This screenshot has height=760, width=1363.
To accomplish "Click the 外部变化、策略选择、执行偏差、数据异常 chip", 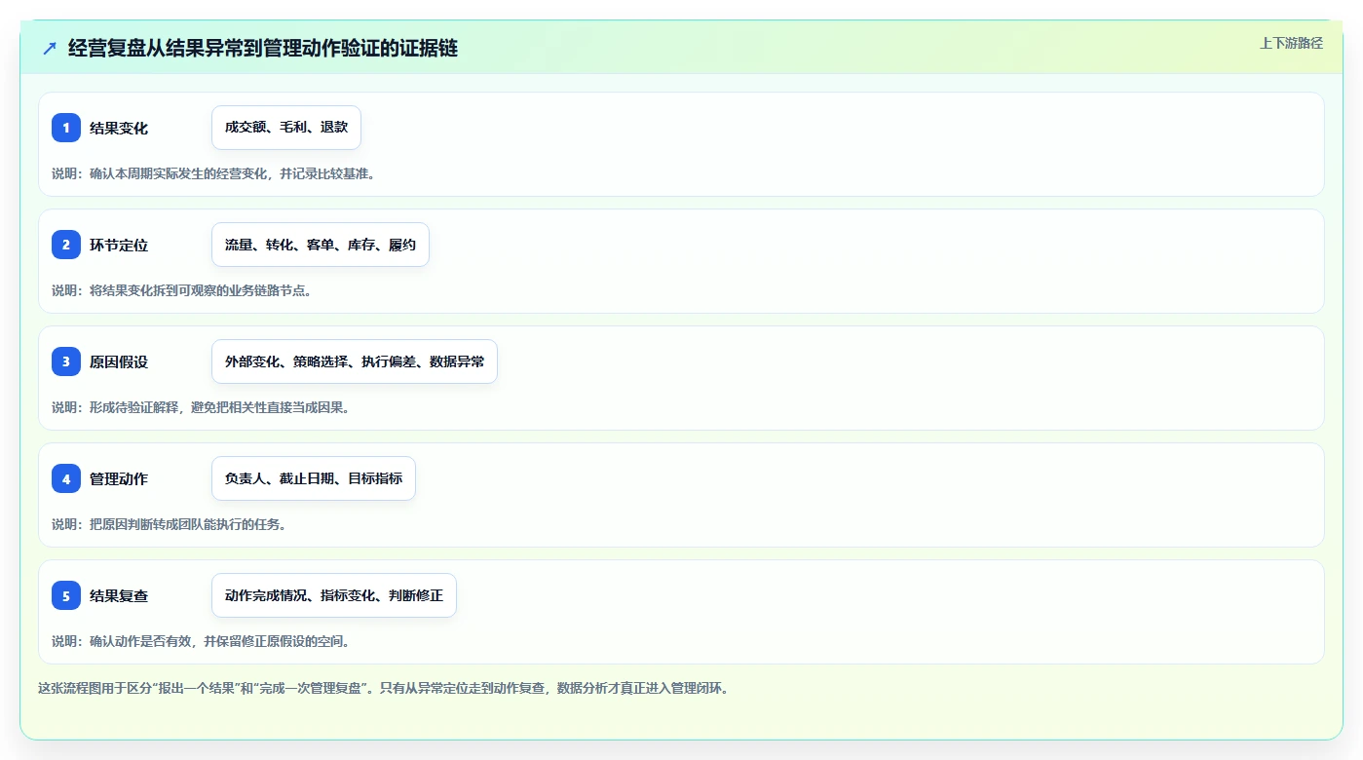I will [x=355, y=361].
